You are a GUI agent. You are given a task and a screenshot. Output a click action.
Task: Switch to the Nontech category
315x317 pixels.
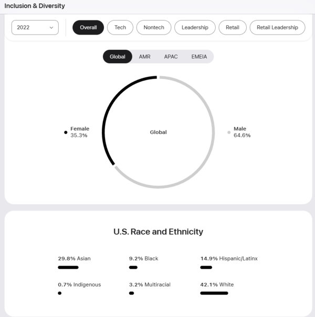point(154,28)
